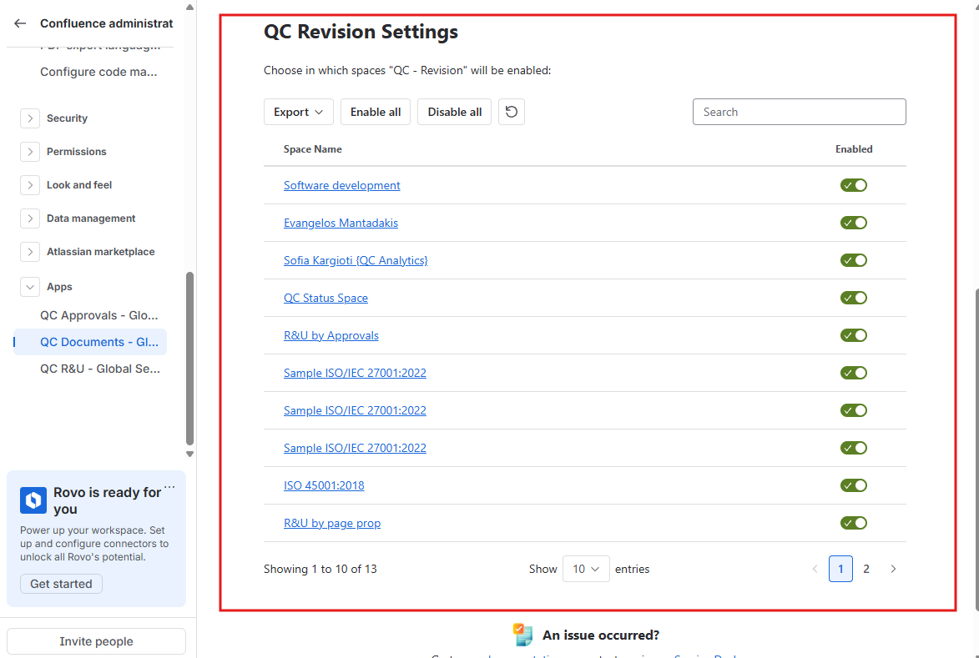Open QC R&U global settings

click(99, 369)
